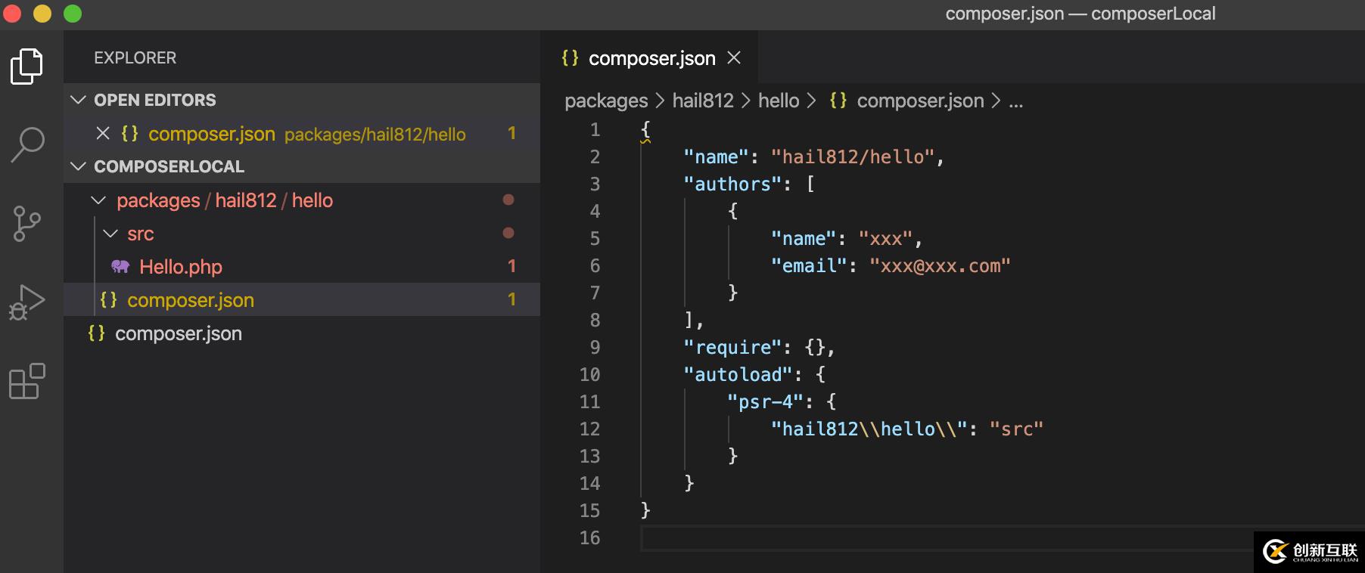The width and height of the screenshot is (1365, 573).
Task: Click the hail812 breadcrumb segment
Action: pyautogui.click(x=702, y=101)
